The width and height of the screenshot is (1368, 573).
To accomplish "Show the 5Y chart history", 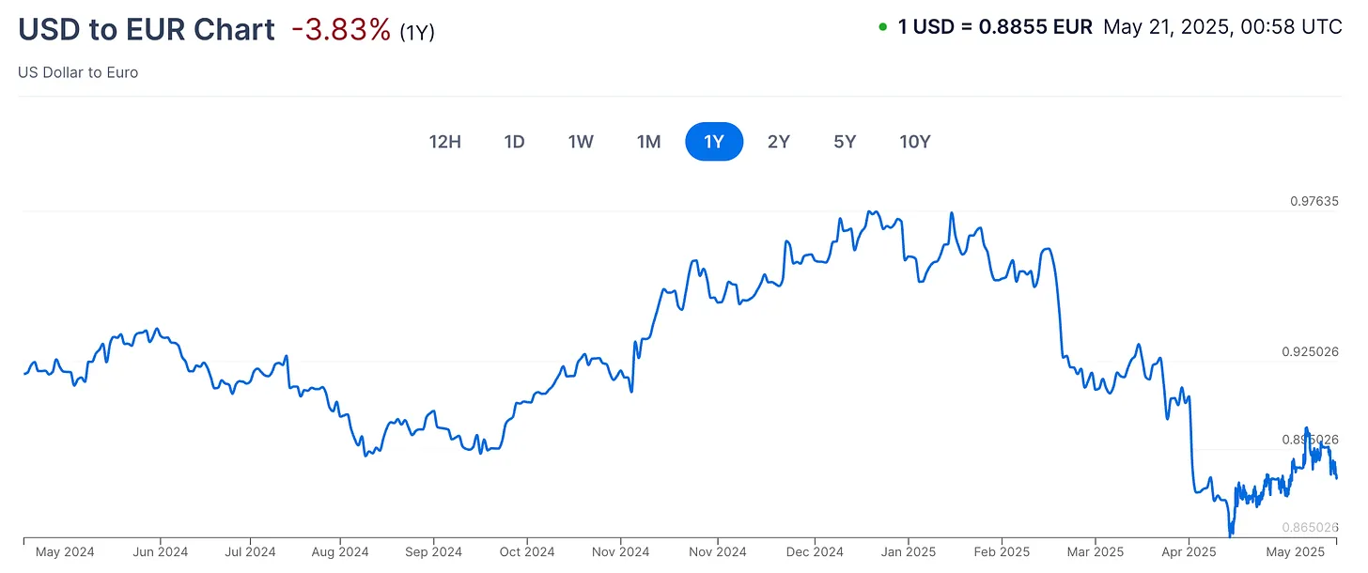I will [x=844, y=141].
